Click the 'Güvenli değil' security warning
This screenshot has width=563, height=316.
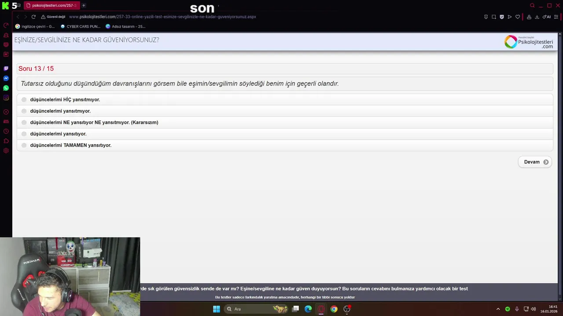pyautogui.click(x=53, y=17)
